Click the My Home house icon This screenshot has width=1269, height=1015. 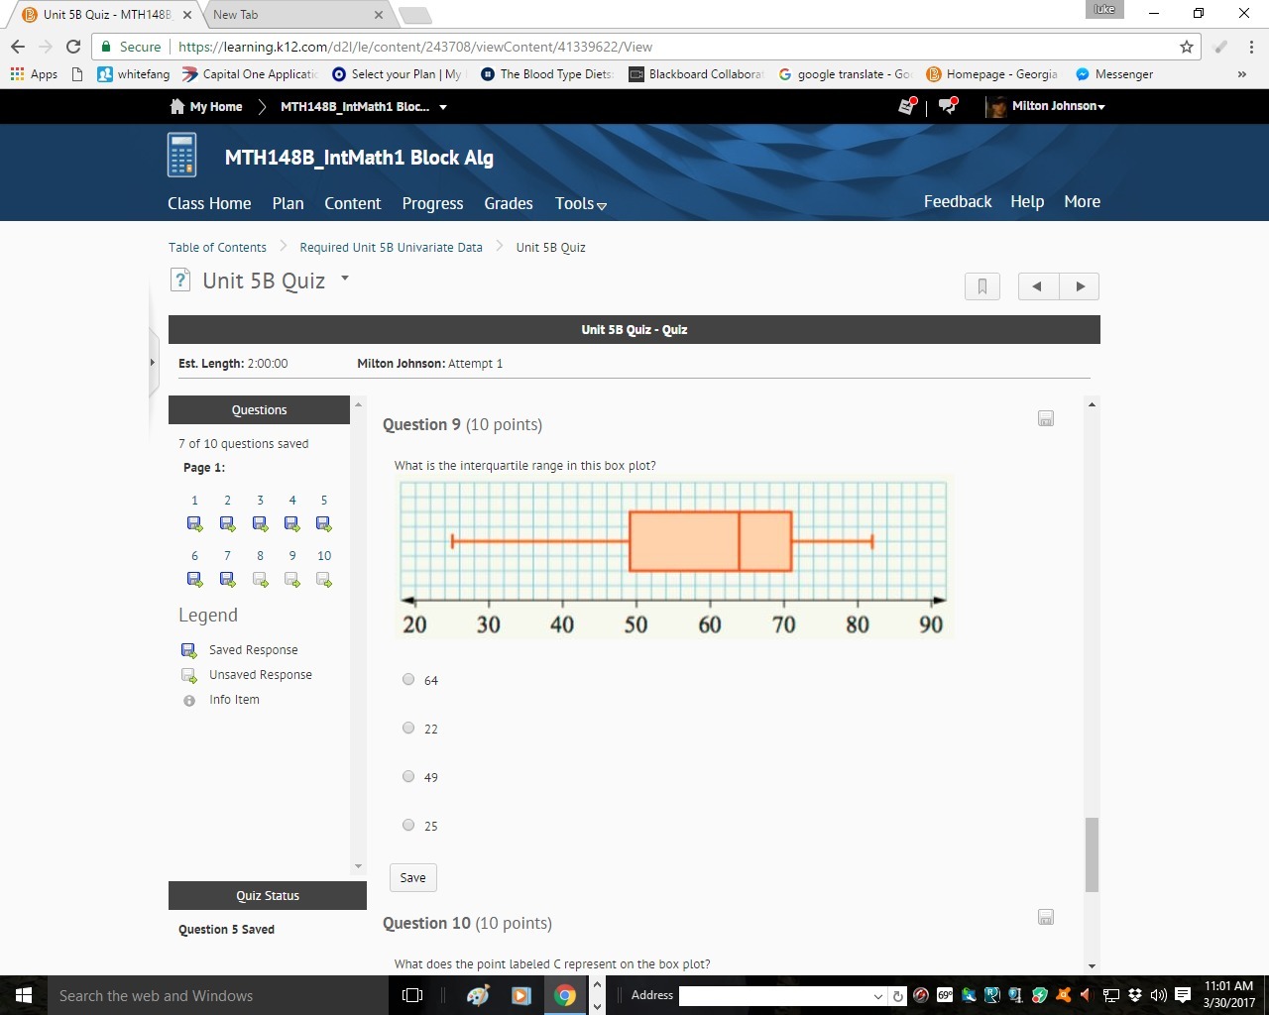[x=177, y=106]
